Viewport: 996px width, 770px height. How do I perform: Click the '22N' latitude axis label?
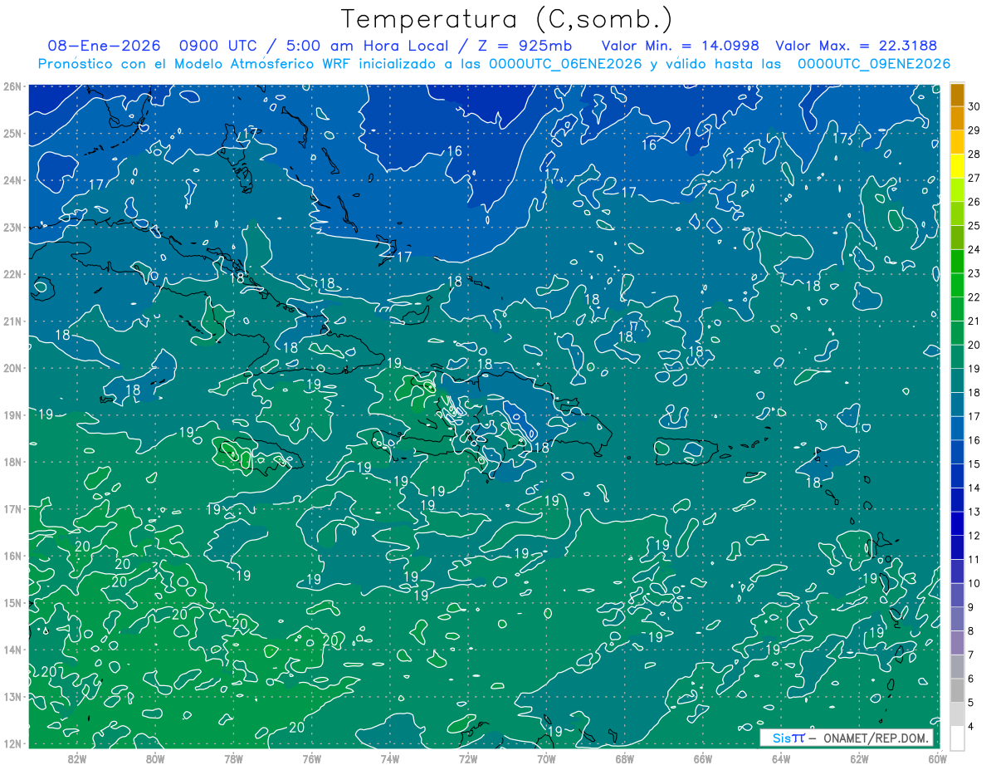coord(12,274)
